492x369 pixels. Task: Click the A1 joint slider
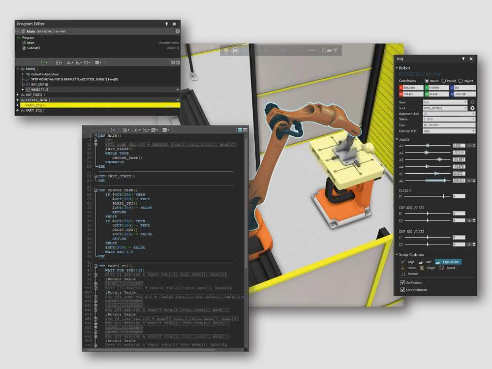[x=428, y=146]
